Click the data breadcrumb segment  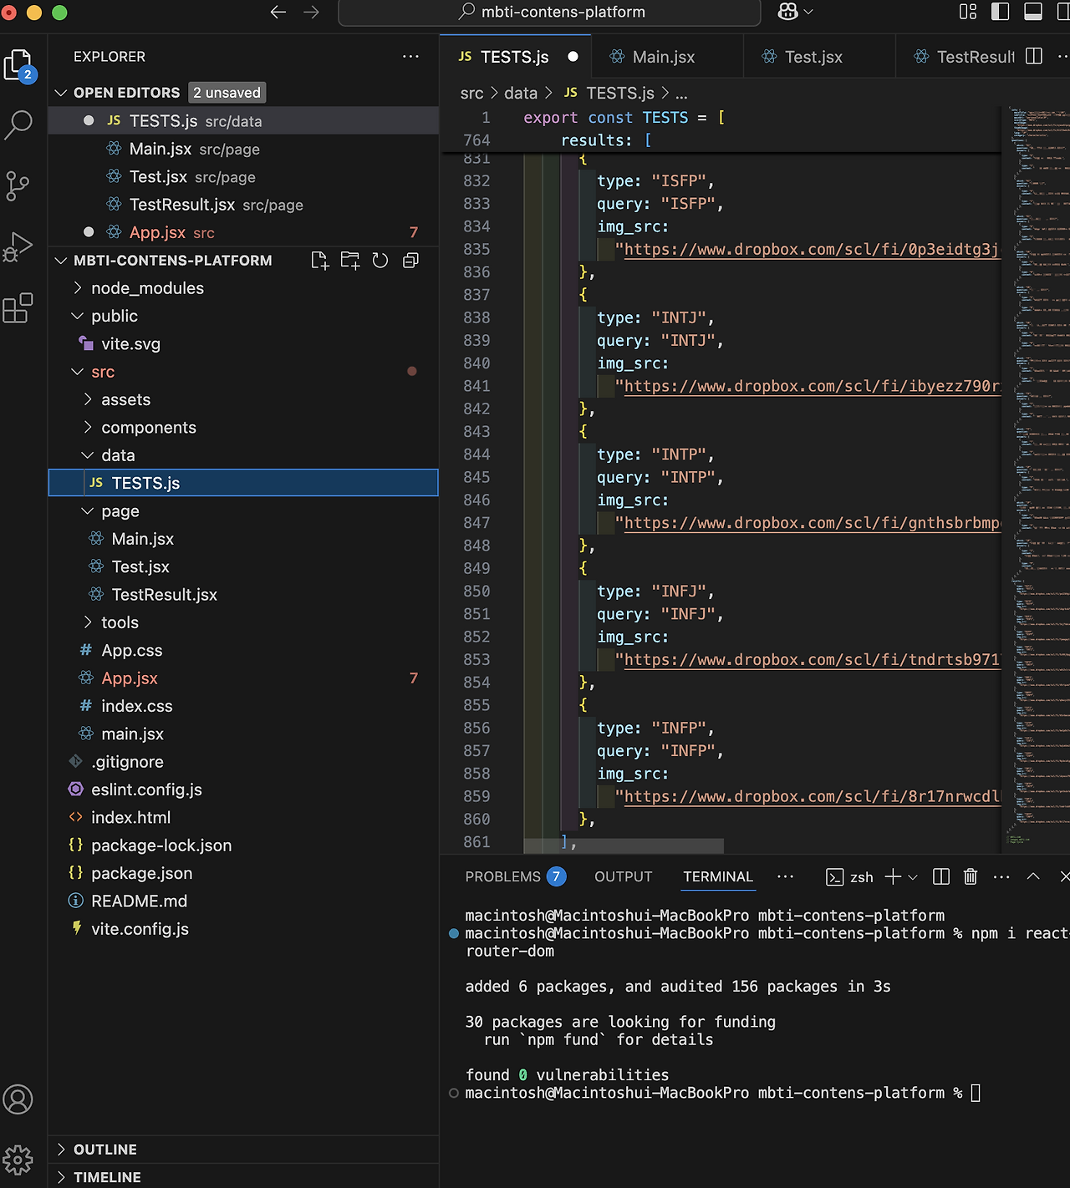521,93
